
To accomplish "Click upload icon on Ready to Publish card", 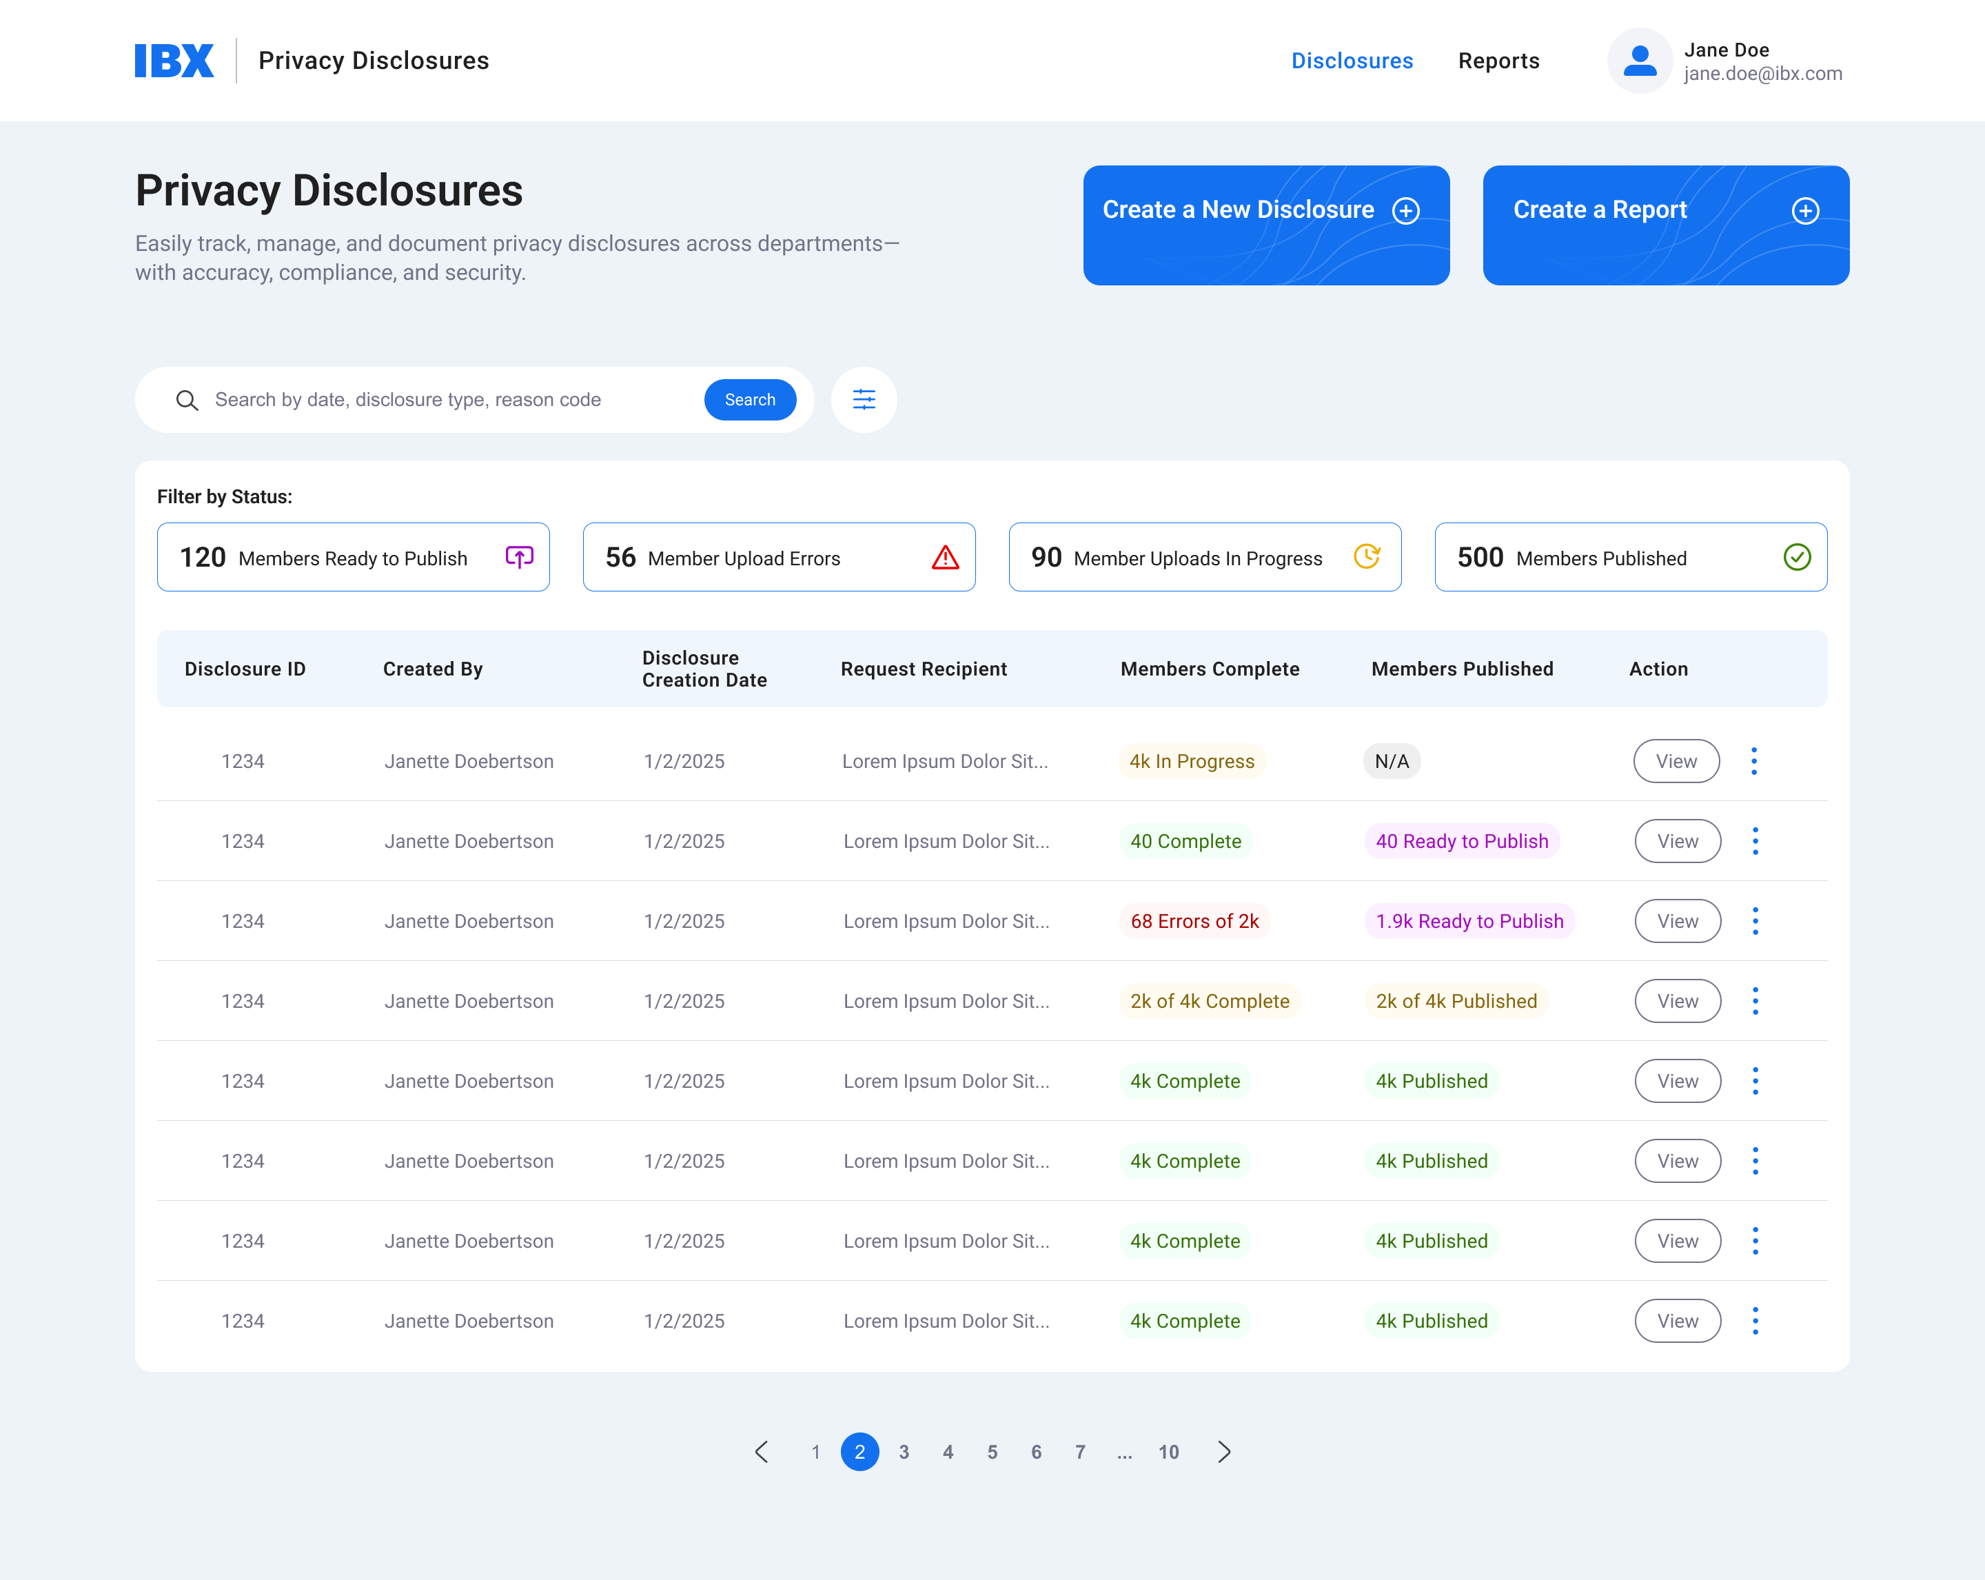I will point(519,557).
